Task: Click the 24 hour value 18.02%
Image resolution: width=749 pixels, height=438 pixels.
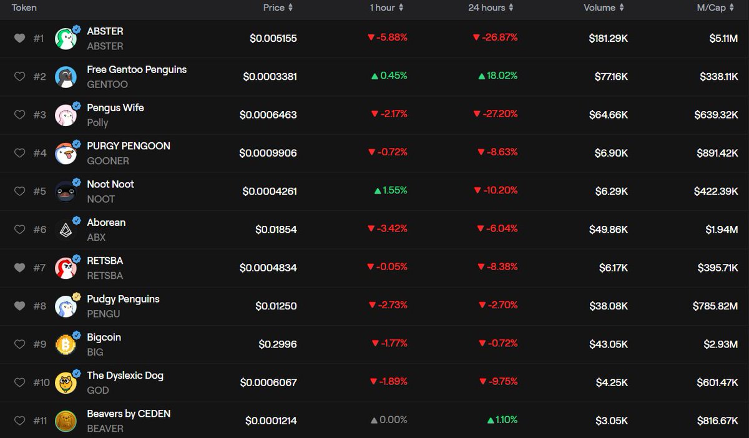Action: coord(498,75)
